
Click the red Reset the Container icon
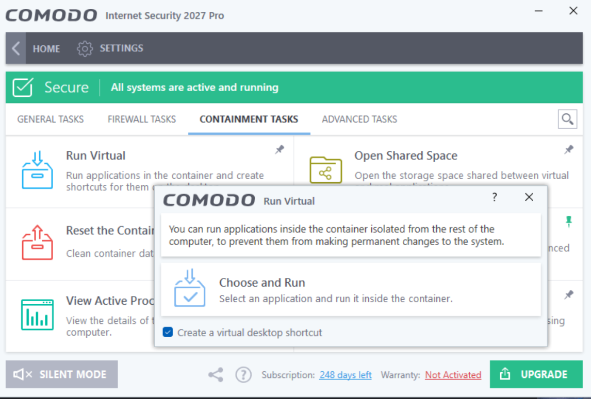coord(37,242)
